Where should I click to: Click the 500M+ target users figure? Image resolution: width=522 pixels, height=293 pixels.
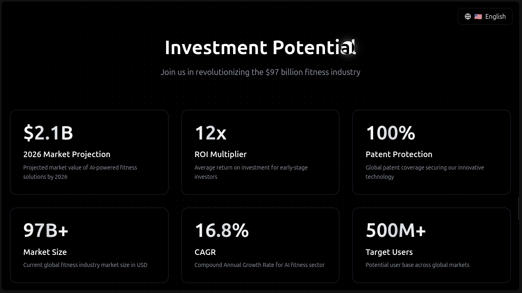click(x=396, y=230)
